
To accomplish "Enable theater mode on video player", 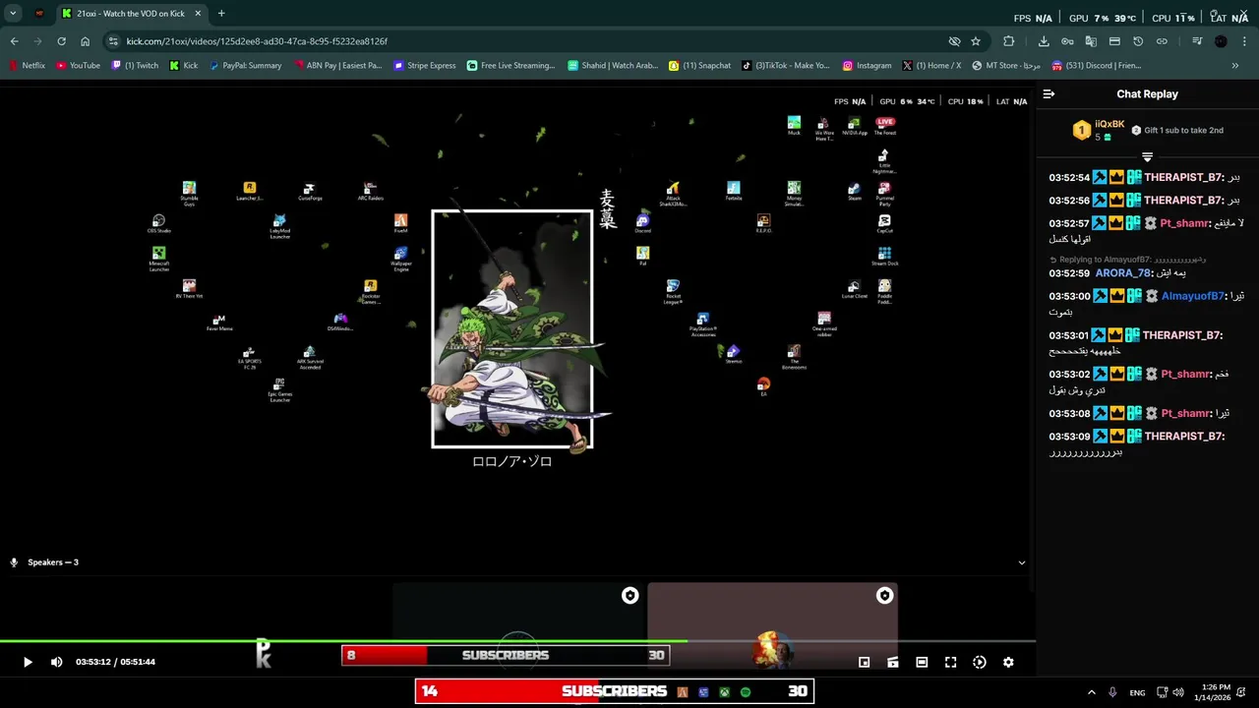I will point(922,662).
